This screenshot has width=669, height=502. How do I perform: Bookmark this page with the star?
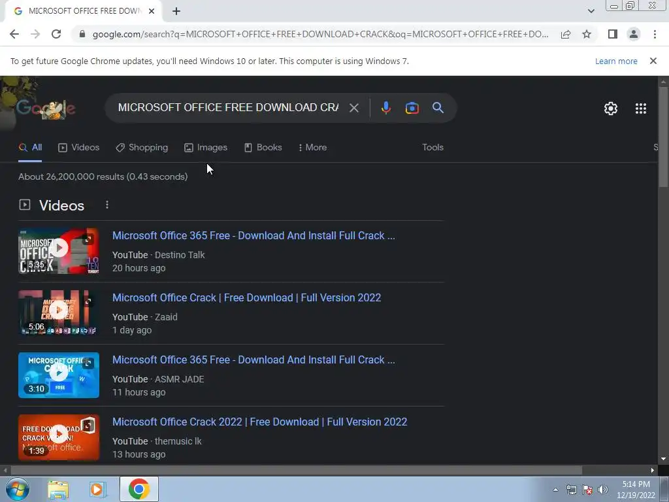pyautogui.click(x=587, y=34)
